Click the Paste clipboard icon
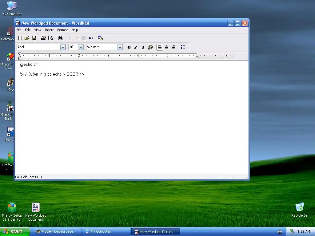The height and width of the screenshot is (236, 315). point(84,38)
